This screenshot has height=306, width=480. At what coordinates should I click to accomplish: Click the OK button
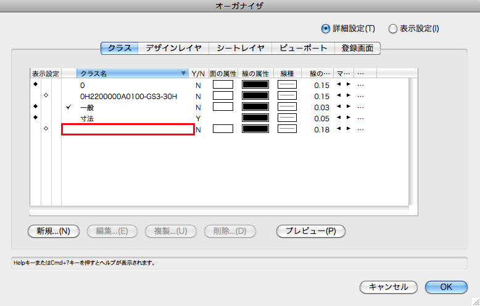click(x=445, y=287)
